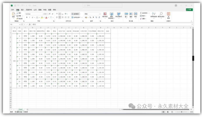Image resolution: width=202 pixels, height=117 pixels.
Task: Toggle bold formatting
Action: click(27, 17)
